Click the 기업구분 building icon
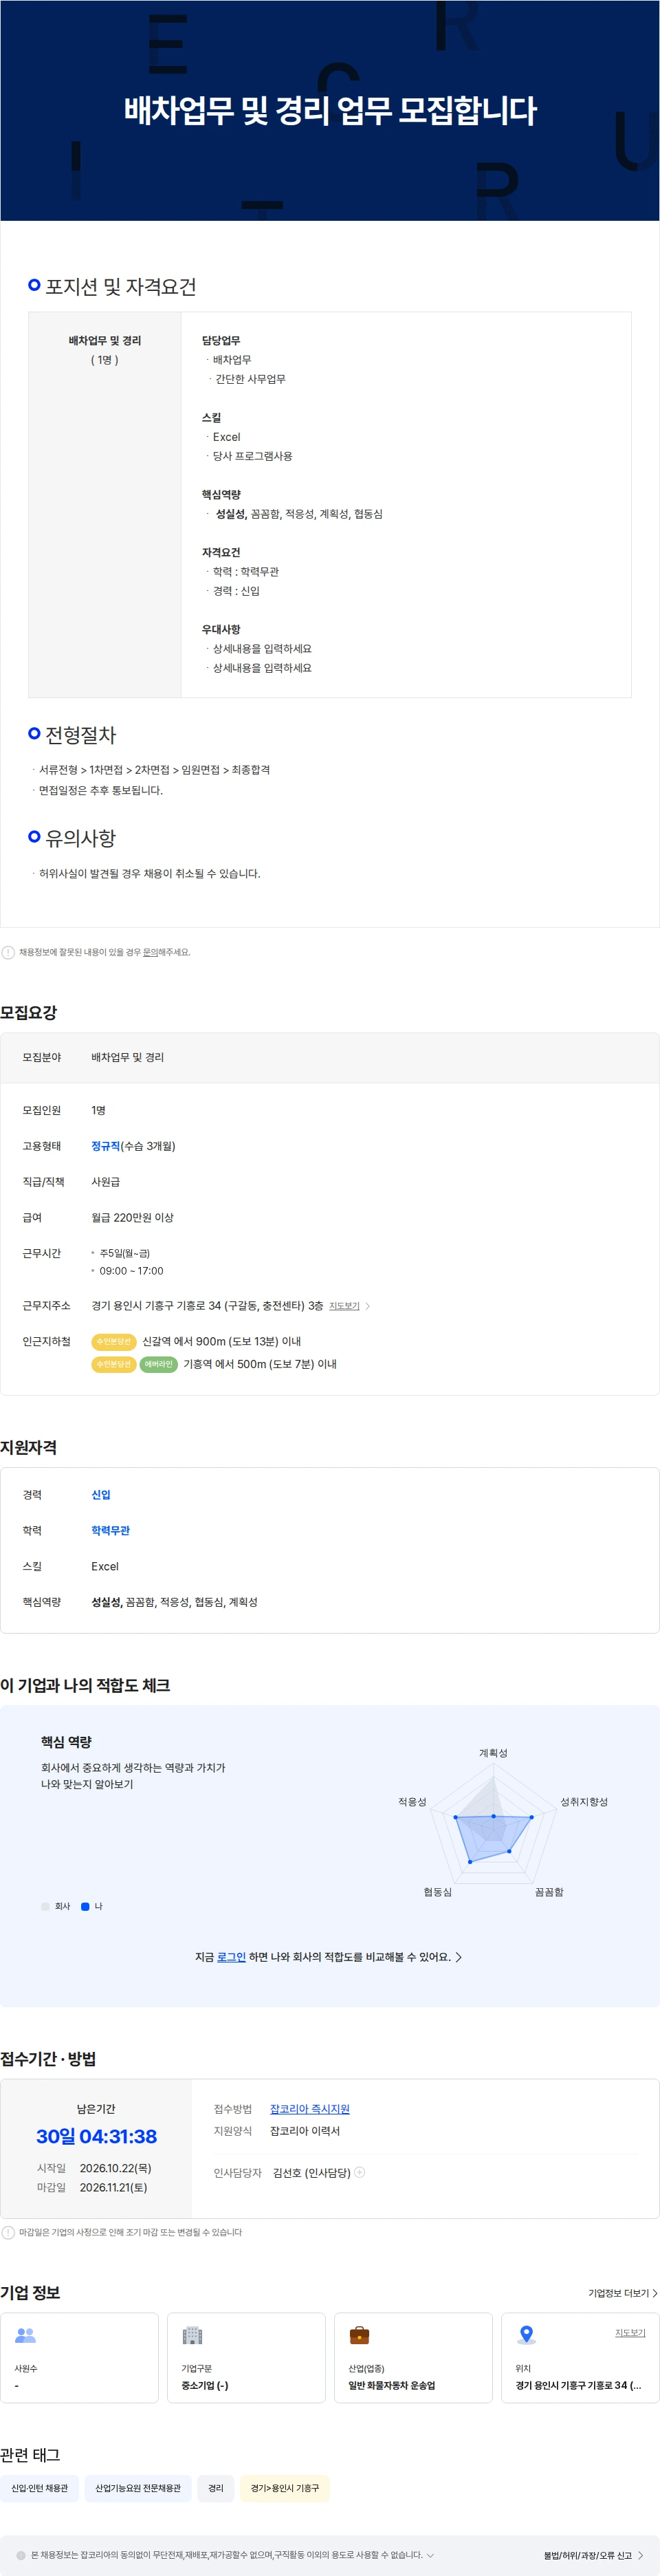The width and height of the screenshot is (660, 2576). 192,2335
